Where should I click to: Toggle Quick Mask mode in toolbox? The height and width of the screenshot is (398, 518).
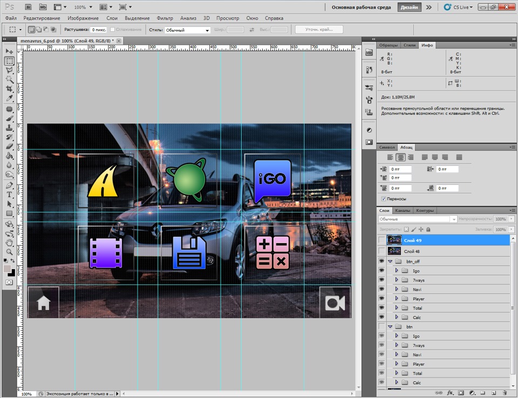(x=9, y=283)
